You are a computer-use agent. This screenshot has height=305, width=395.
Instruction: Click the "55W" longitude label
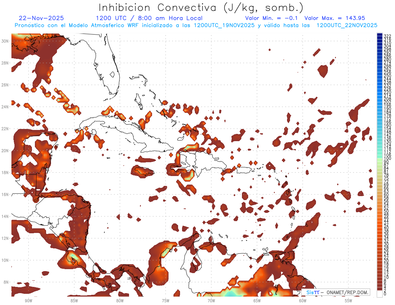coord(349,301)
